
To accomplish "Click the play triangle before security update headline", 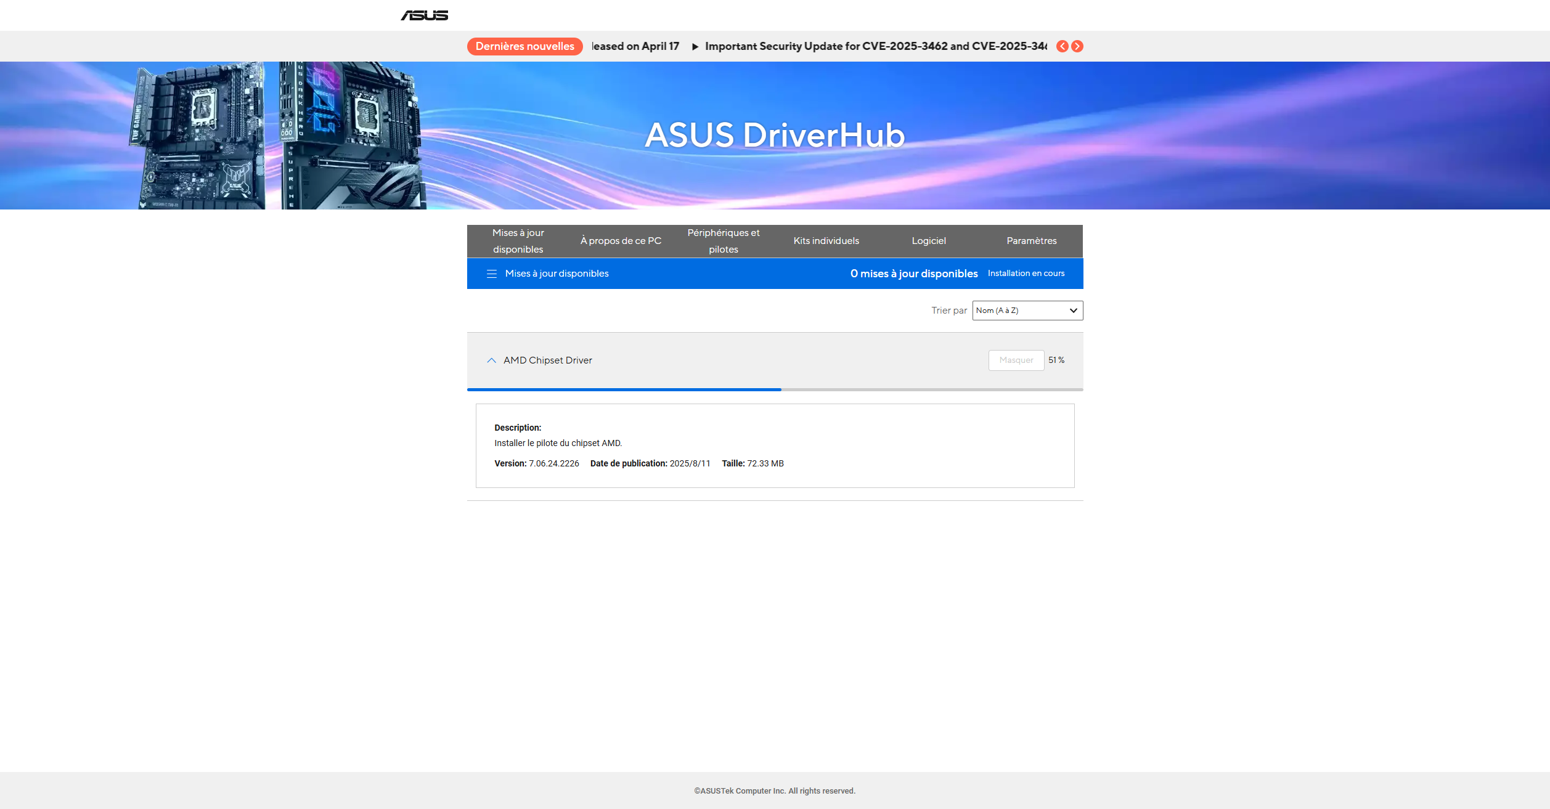I will pos(695,47).
